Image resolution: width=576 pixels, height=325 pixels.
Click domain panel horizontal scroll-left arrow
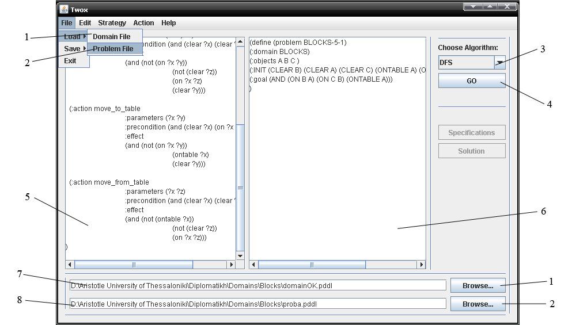coord(70,265)
